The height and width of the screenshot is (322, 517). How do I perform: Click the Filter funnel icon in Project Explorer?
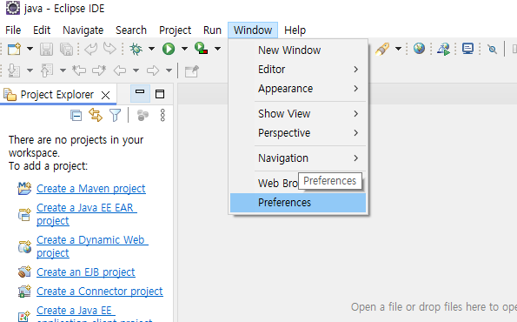point(115,115)
